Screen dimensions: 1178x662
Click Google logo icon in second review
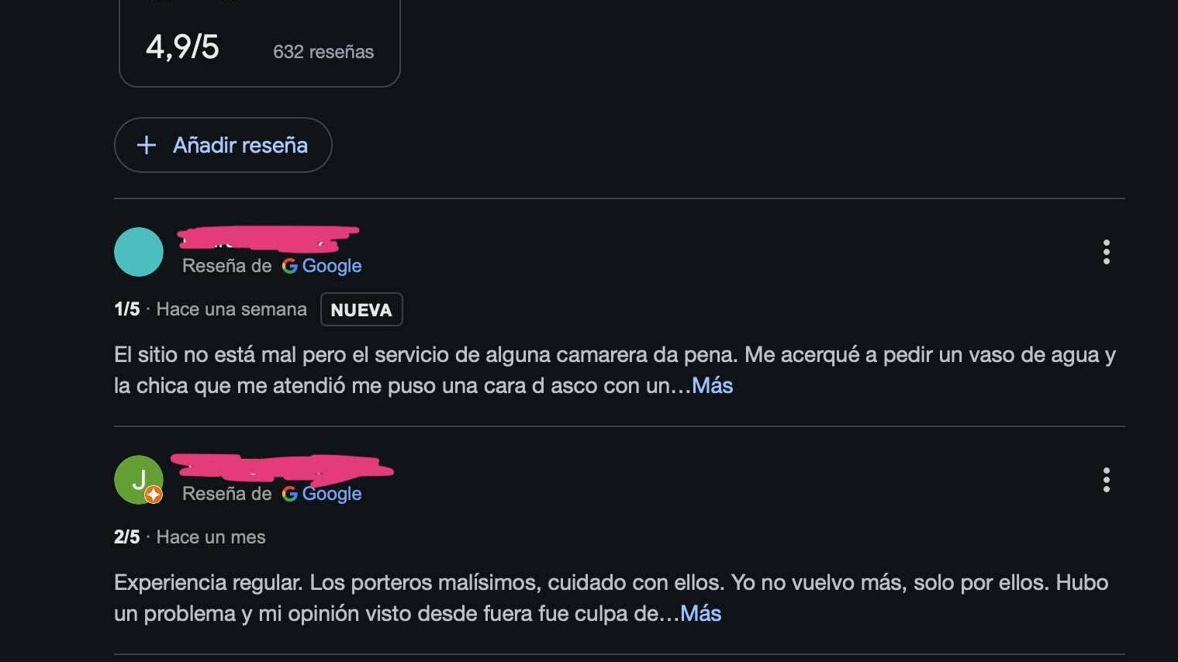(290, 494)
